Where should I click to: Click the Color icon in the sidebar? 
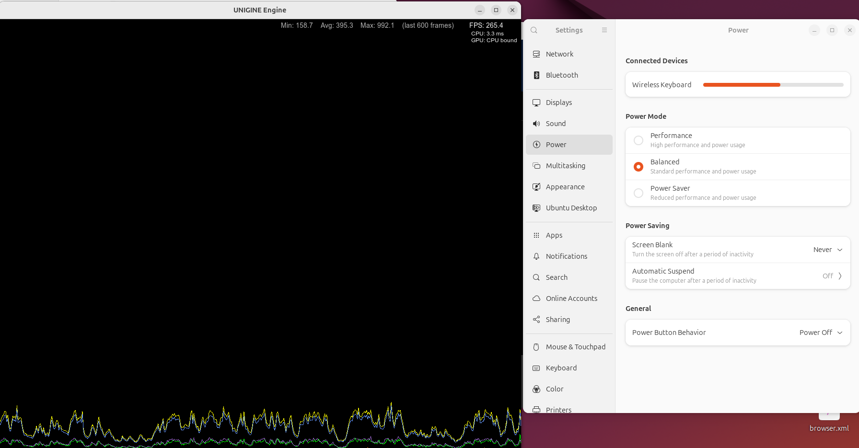point(536,389)
